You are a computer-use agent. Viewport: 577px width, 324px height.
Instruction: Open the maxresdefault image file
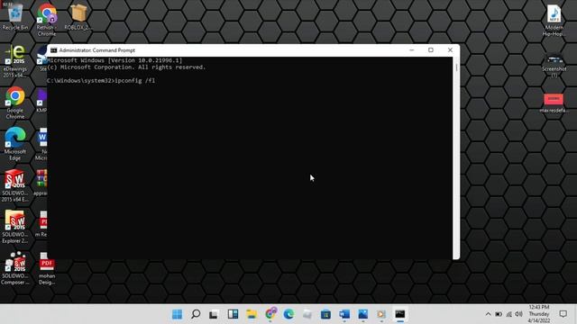[554, 103]
